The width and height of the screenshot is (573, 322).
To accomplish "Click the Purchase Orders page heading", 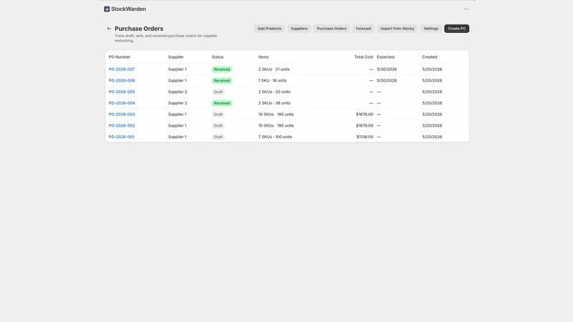I will coord(139,29).
